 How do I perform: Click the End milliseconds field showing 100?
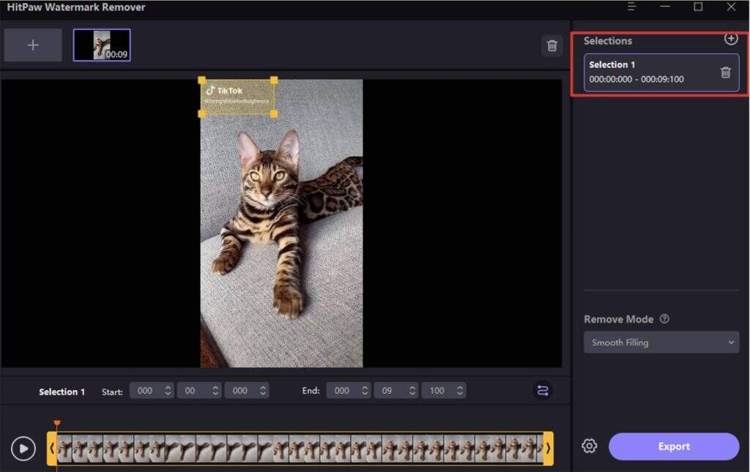pyautogui.click(x=443, y=391)
